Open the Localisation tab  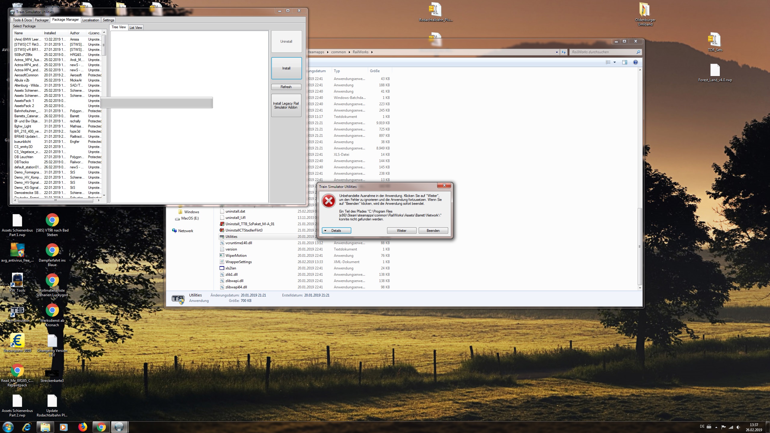click(91, 20)
